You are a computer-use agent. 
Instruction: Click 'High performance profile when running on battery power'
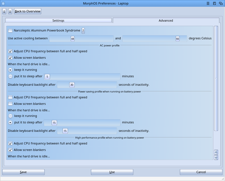pos(110,138)
